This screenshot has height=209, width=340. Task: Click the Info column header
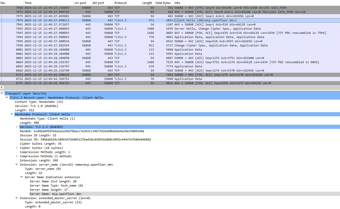click(x=177, y=3)
